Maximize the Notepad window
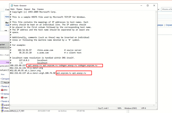Viewport: 172px width, 113px height. coord(148,5)
